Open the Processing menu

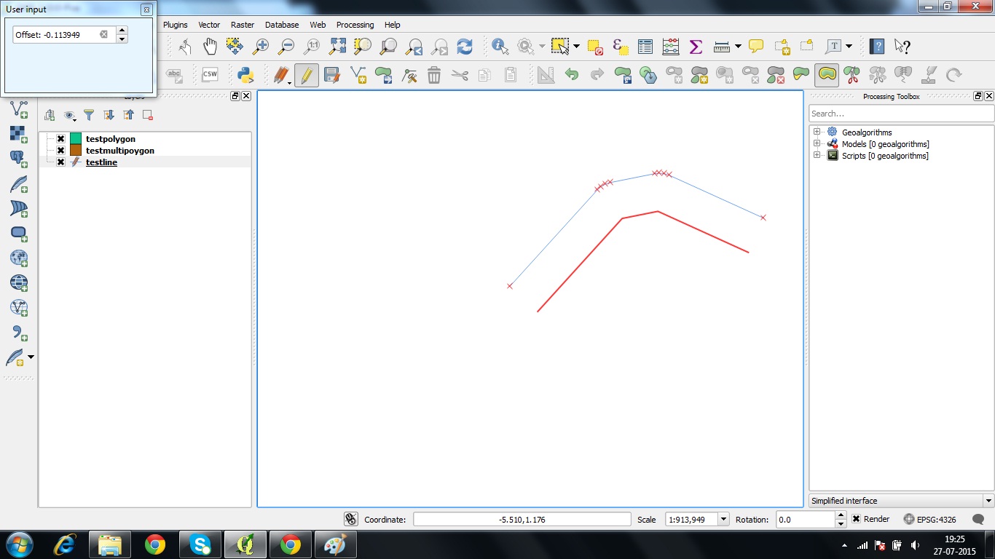pyautogui.click(x=355, y=24)
